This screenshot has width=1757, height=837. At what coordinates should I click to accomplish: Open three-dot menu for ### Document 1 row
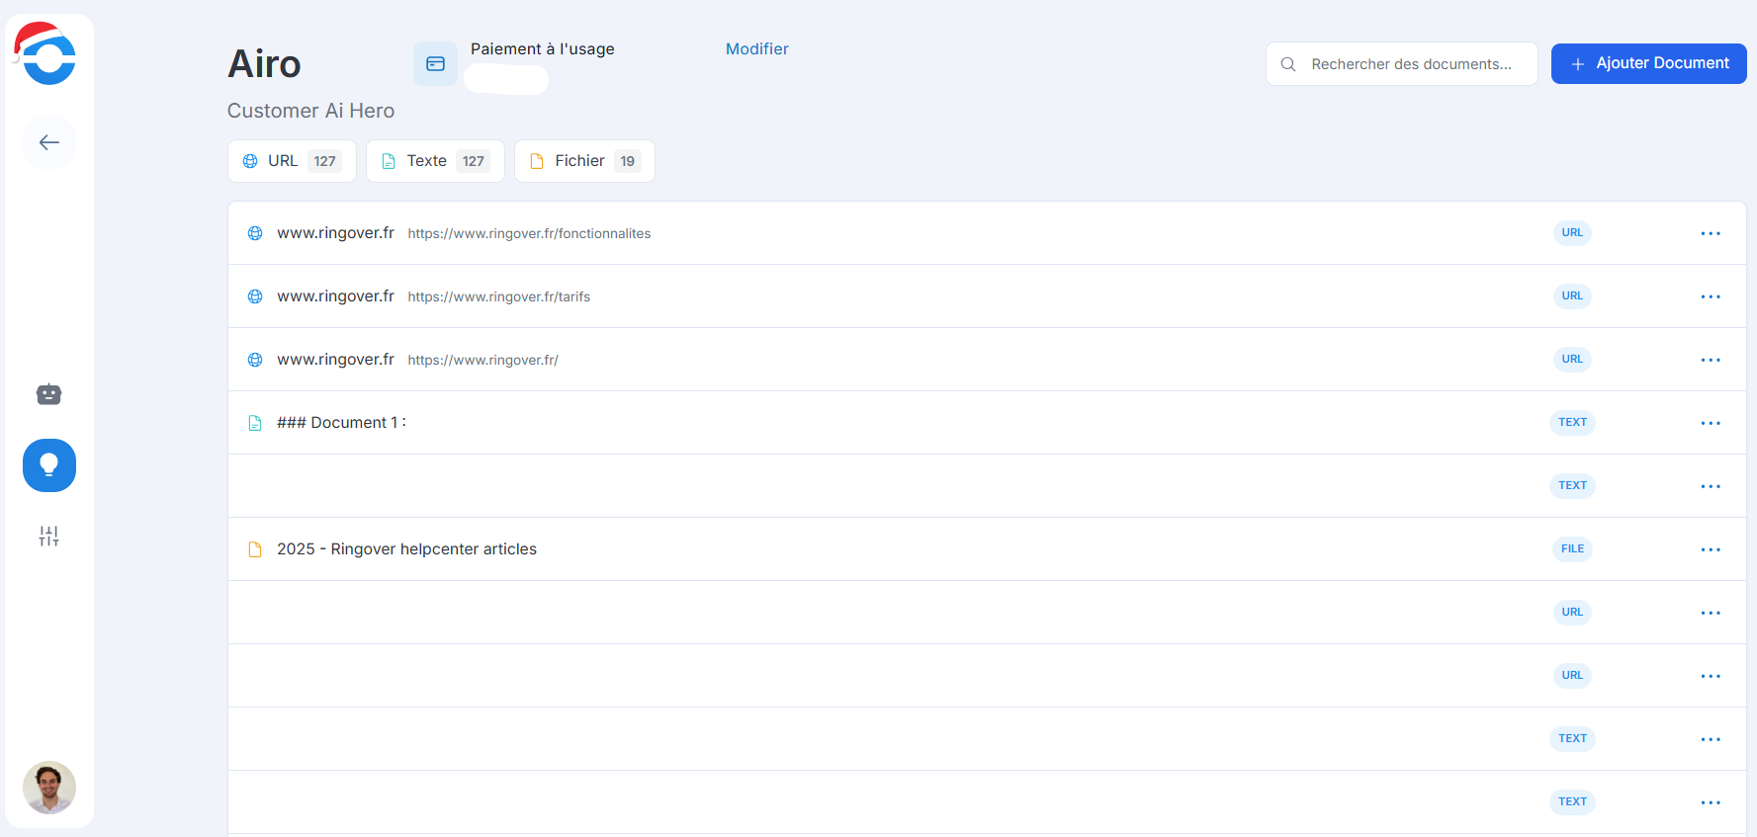coord(1711,423)
